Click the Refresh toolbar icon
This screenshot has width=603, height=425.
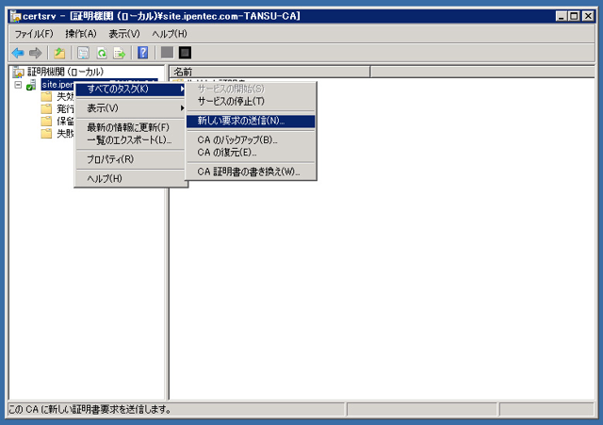click(x=102, y=53)
